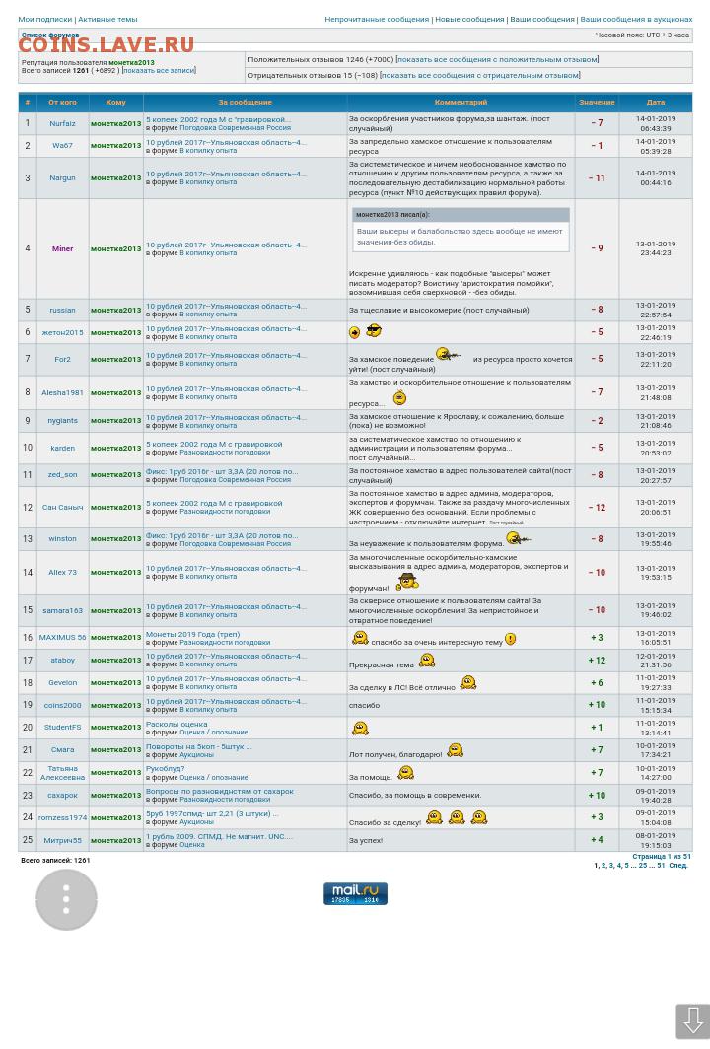
Task: Open user Miner profile
Action: click(x=62, y=248)
